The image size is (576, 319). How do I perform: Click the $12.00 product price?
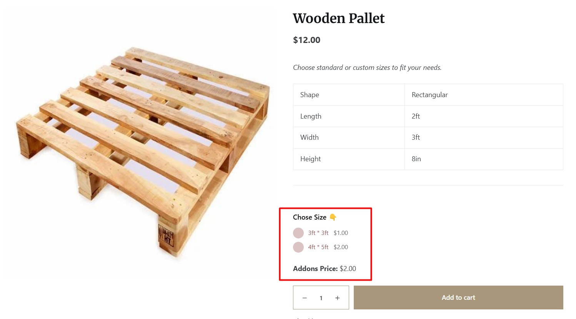[306, 40]
